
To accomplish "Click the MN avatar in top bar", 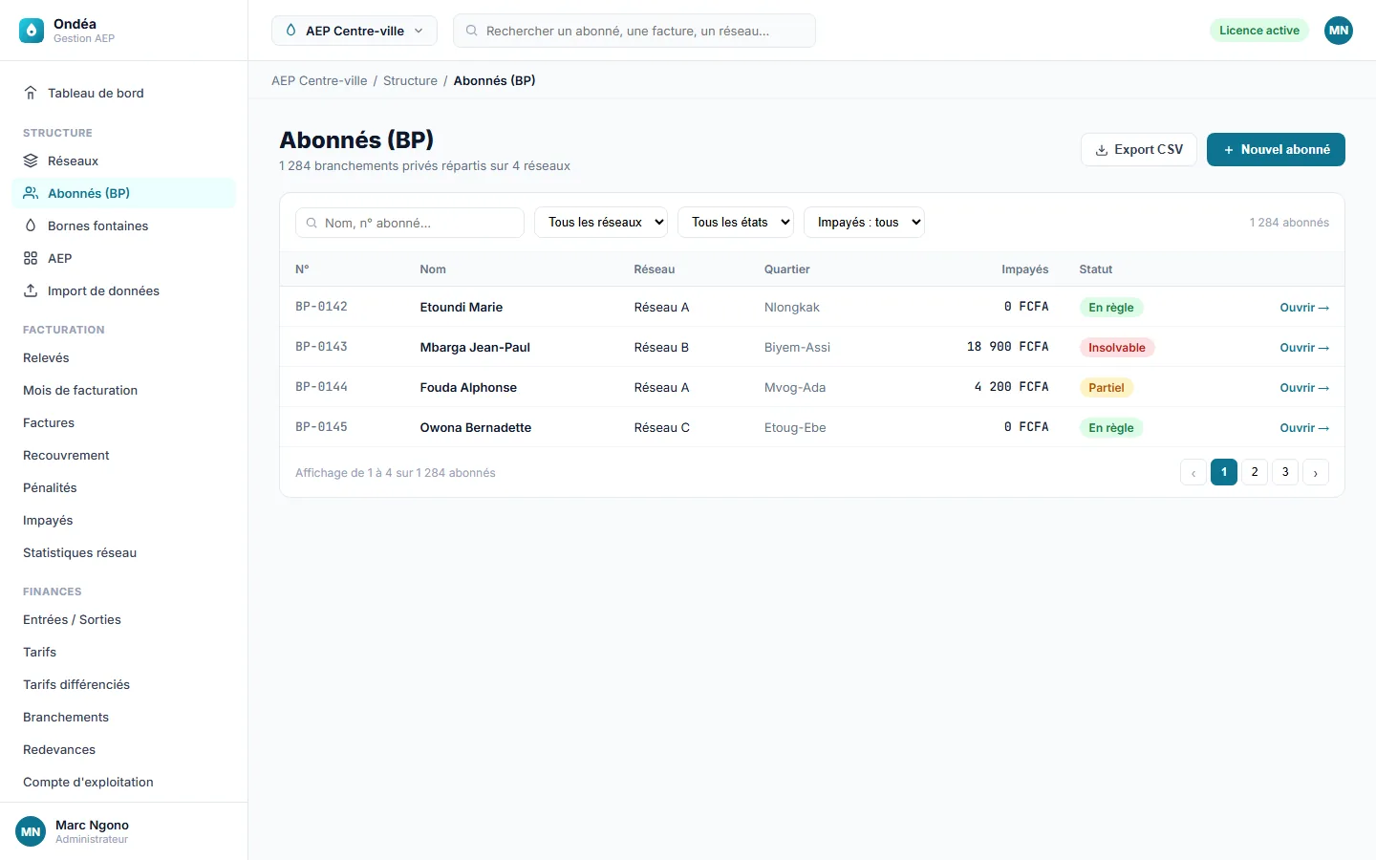I will [x=1339, y=31].
